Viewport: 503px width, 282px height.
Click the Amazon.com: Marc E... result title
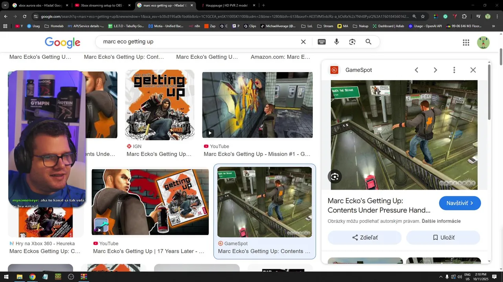[x=281, y=57]
